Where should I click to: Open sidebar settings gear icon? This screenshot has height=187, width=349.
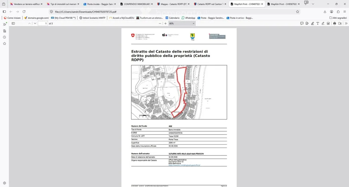pos(4,183)
